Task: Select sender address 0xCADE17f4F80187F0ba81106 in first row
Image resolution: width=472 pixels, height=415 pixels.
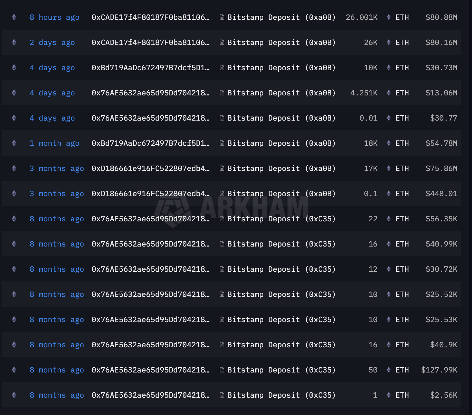Action: coord(151,17)
